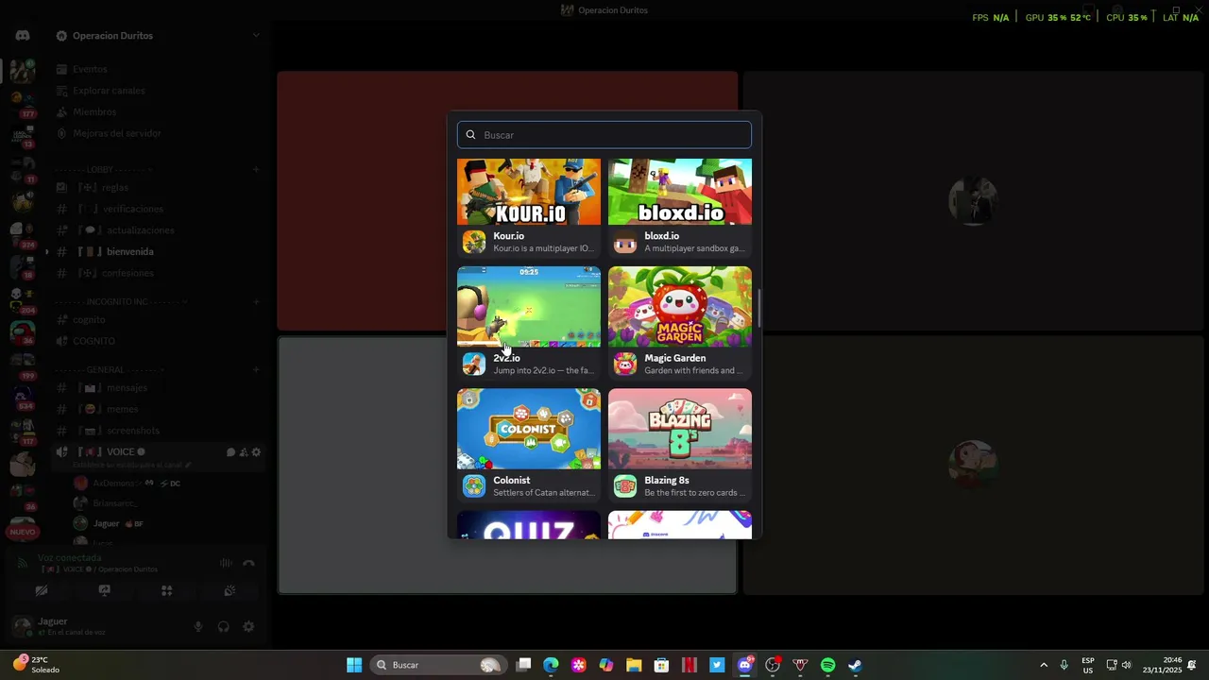Add channel to GENERAL category

pos(256,369)
